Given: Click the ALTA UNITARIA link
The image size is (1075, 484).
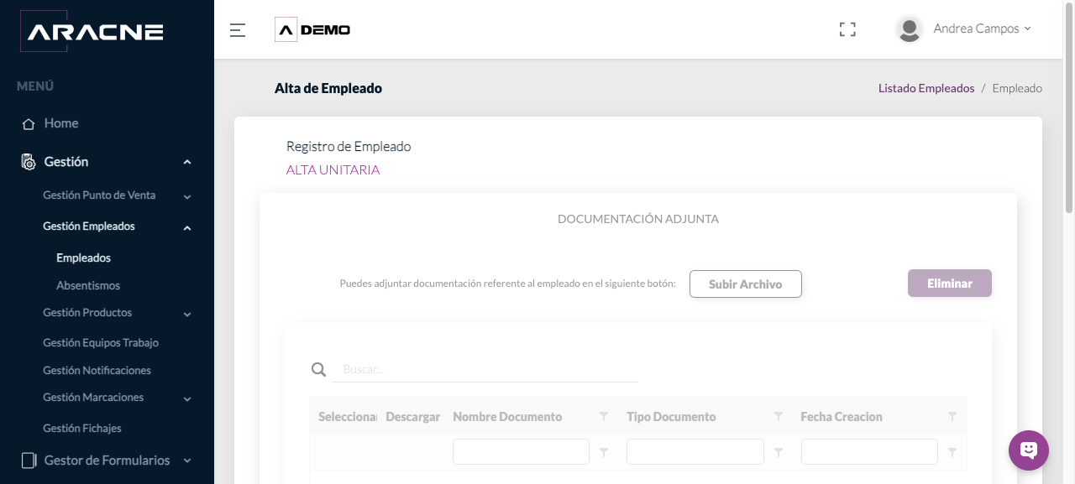Looking at the screenshot, I should click(x=333, y=169).
